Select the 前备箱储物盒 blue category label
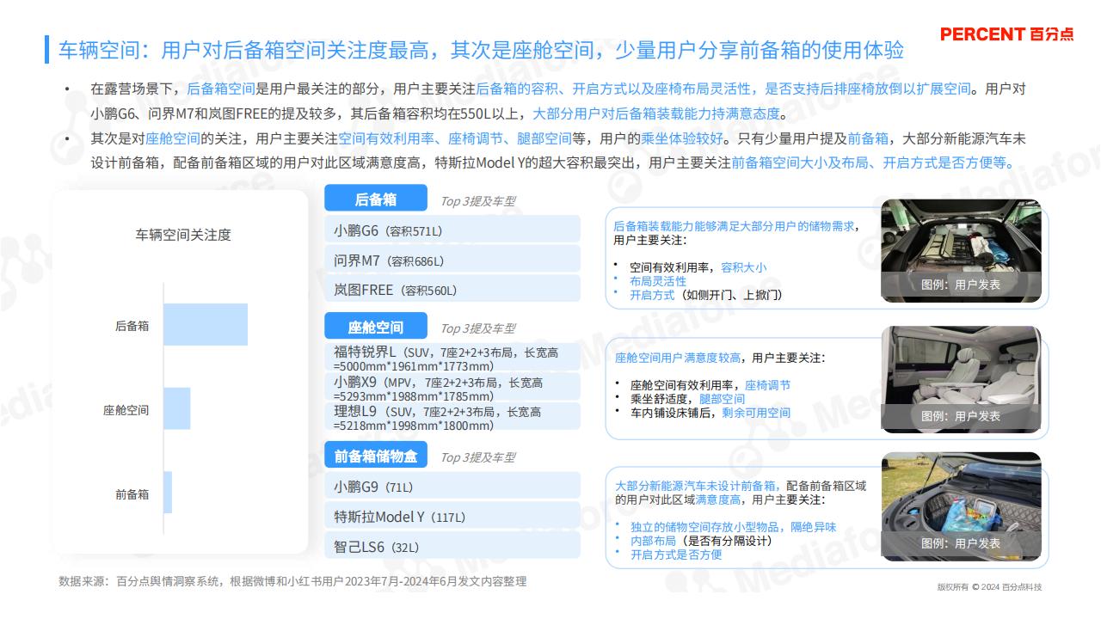The width and height of the screenshot is (1101, 619). (x=376, y=456)
